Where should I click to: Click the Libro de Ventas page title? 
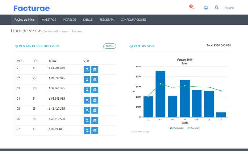point(27,31)
